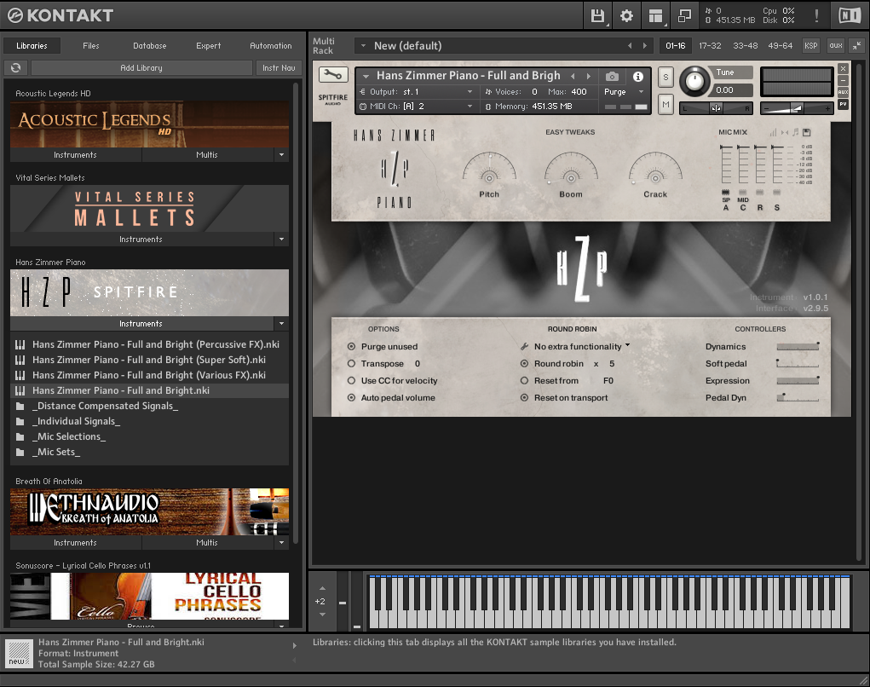Click the aux button in rack header
This screenshot has width=870, height=687.
(x=836, y=45)
